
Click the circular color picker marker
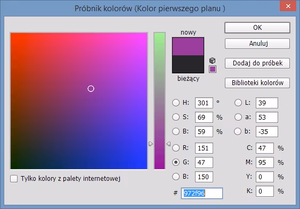91,89
